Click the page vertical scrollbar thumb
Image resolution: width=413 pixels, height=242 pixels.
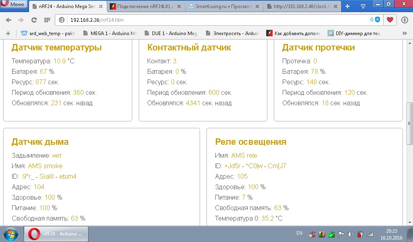point(410,123)
